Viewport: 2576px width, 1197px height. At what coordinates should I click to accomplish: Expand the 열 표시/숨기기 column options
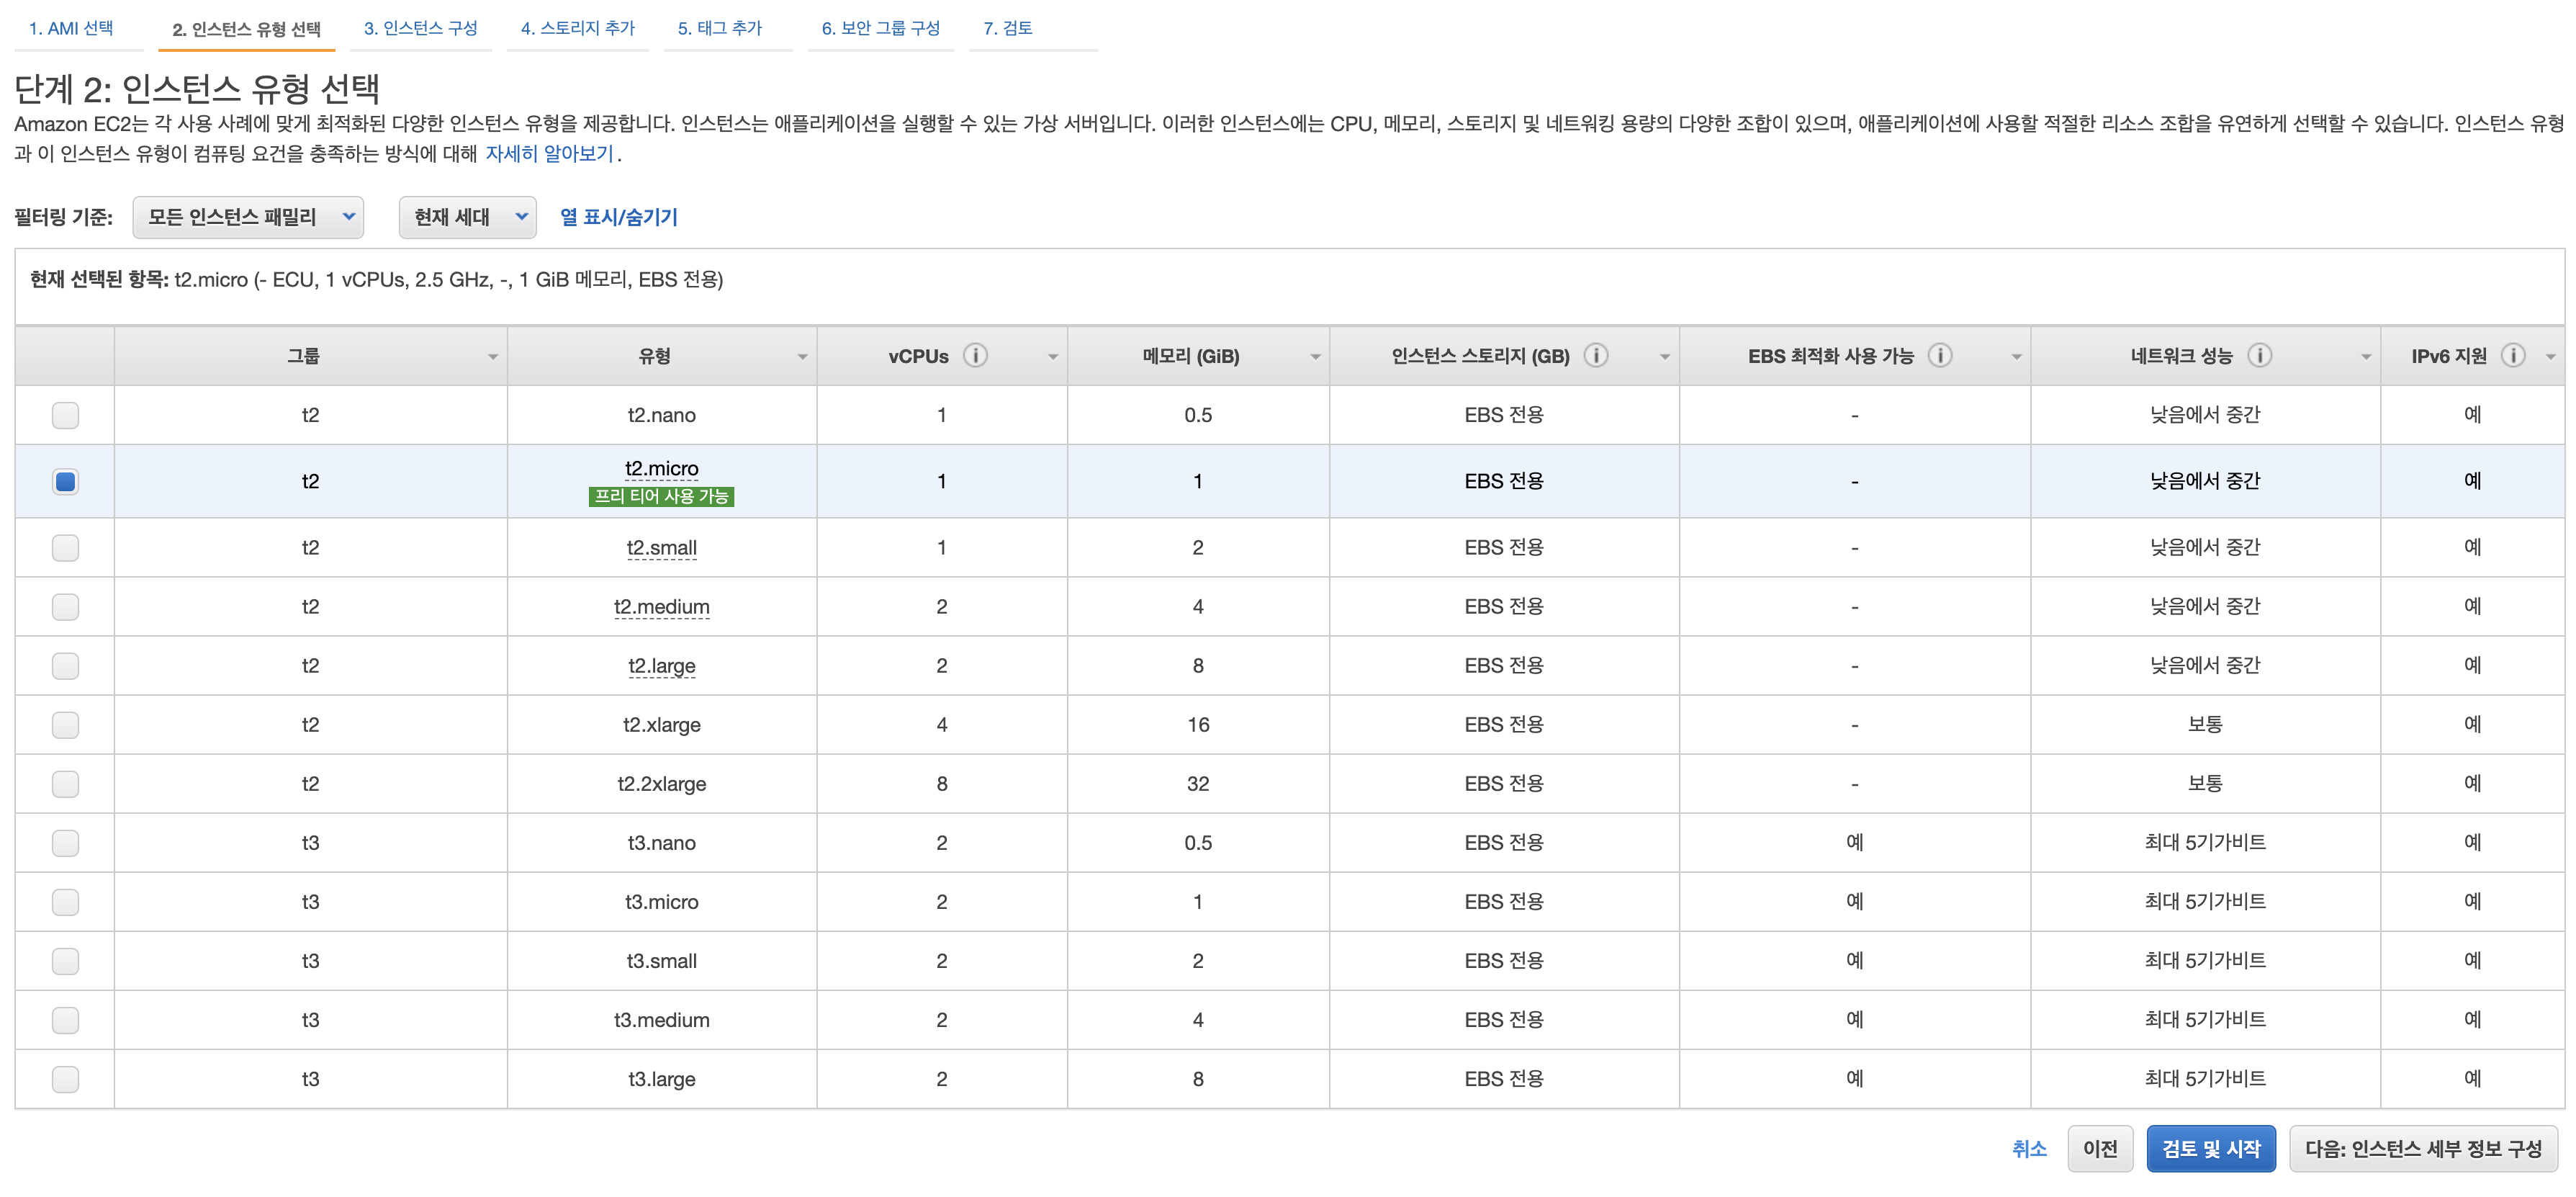(618, 217)
